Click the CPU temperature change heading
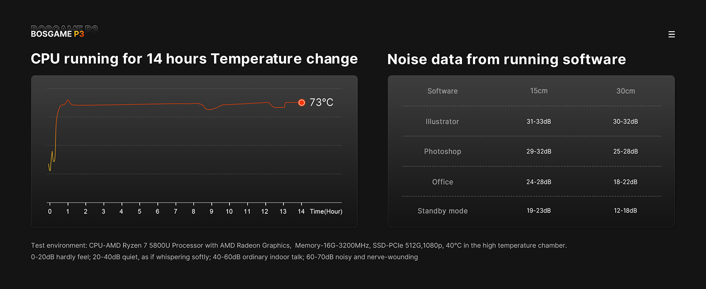This screenshot has width=706, height=289. (194, 59)
